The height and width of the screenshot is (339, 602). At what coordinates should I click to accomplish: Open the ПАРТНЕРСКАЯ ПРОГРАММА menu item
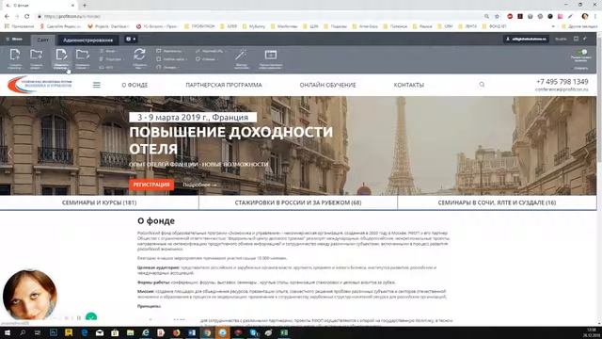click(224, 85)
